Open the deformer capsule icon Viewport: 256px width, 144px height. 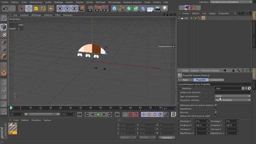[x=143, y=8]
